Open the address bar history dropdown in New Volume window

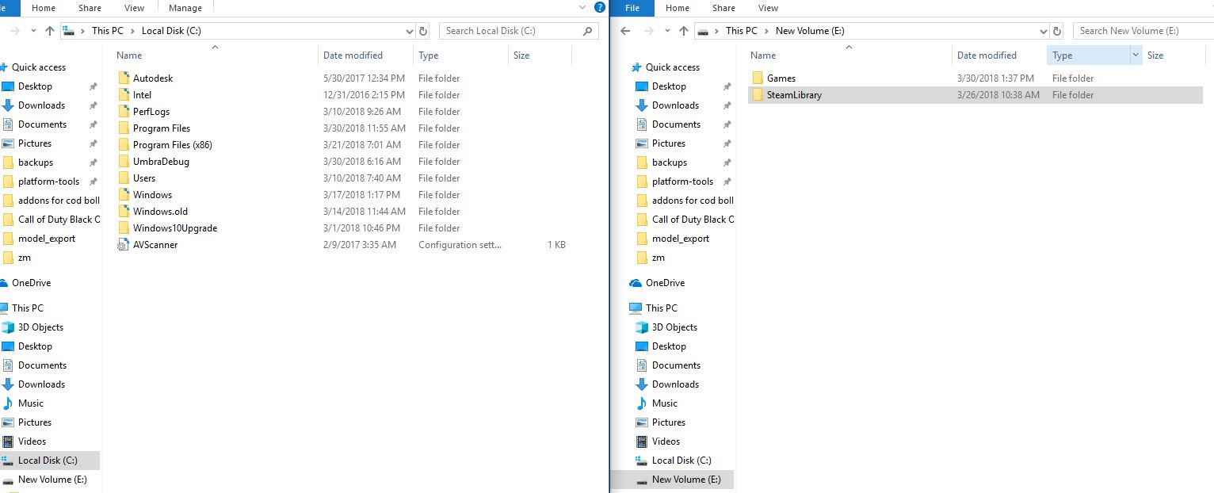click(x=1044, y=32)
